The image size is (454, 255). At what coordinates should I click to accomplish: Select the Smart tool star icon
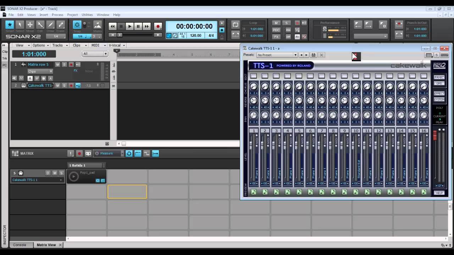pyautogui.click(x=10, y=25)
